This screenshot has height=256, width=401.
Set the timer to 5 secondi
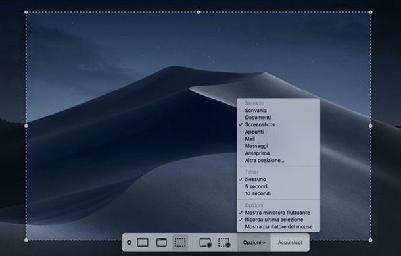click(x=278, y=186)
